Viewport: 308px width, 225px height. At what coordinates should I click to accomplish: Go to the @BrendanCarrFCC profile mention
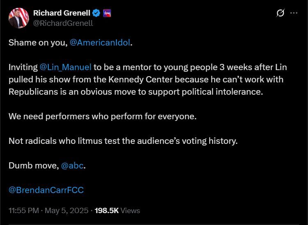pos(46,190)
